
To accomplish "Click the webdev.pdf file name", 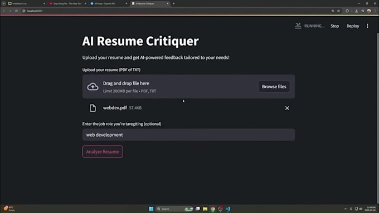I will pos(115,107).
